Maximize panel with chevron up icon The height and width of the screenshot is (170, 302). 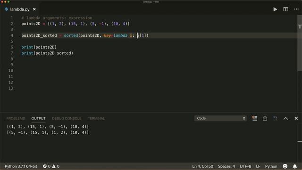285,119
